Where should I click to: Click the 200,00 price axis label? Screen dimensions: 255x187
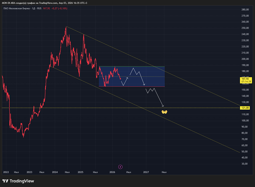point(245,59)
